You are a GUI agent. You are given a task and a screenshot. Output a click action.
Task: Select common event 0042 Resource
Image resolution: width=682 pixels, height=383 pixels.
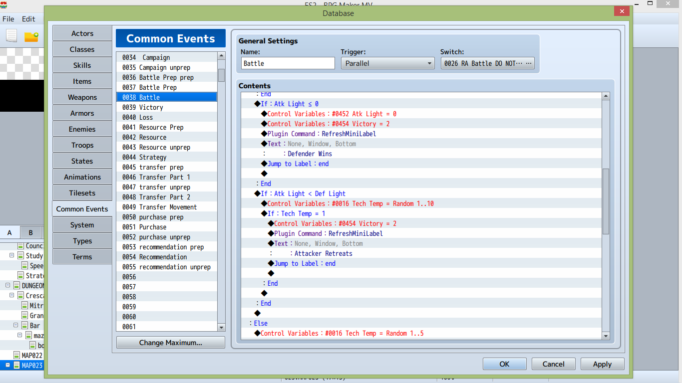tap(167, 137)
